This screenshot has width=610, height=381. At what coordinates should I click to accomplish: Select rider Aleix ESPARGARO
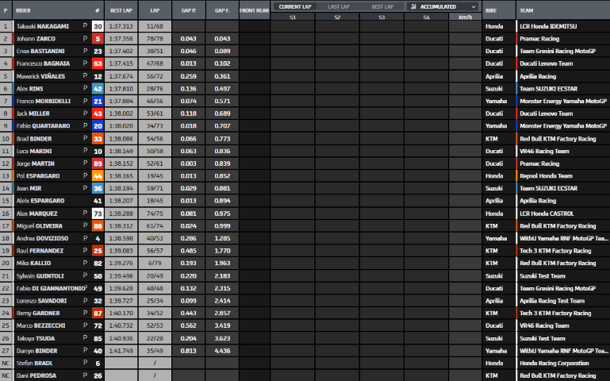(40, 201)
